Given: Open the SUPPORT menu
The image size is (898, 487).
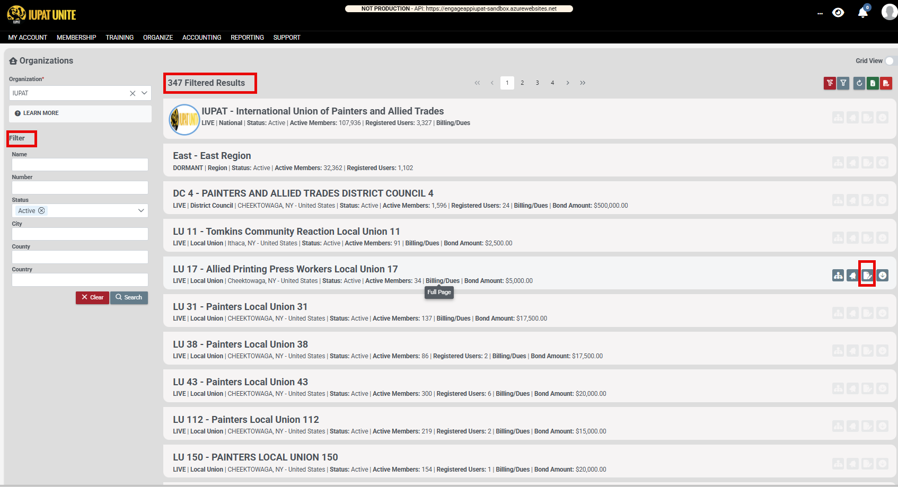Looking at the screenshot, I should tap(287, 38).
